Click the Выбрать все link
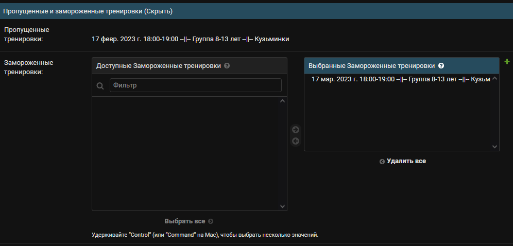 pyautogui.click(x=185, y=221)
